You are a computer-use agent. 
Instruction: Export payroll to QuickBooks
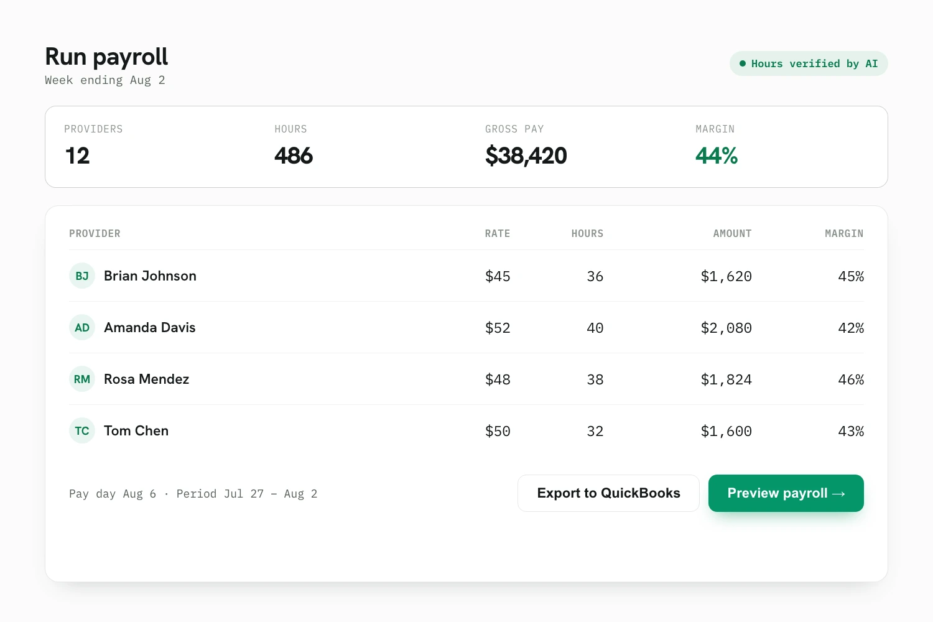608,493
